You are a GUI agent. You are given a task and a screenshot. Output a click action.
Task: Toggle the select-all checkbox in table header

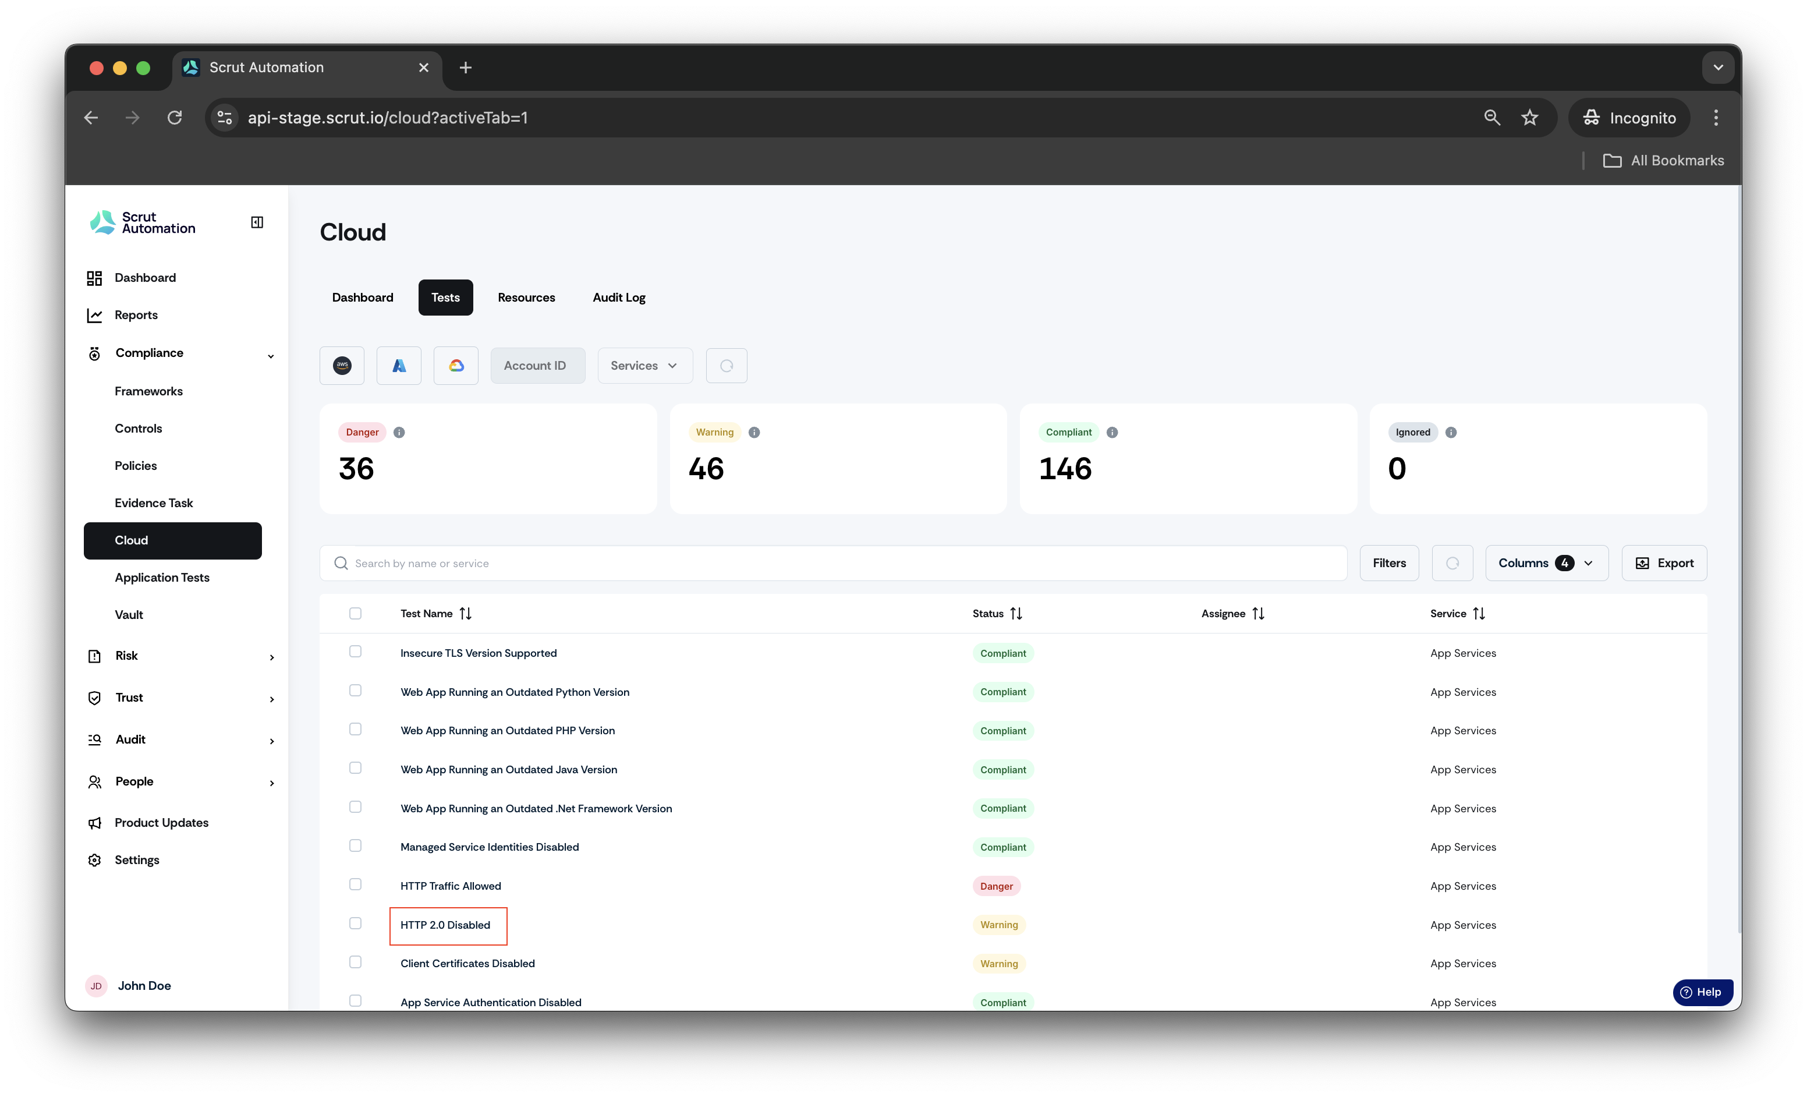click(x=355, y=614)
